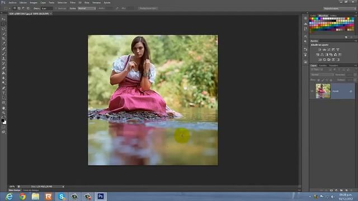The image size is (358, 201).
Task: Select the Rectangle shape tool
Action: pyautogui.click(x=3, y=103)
